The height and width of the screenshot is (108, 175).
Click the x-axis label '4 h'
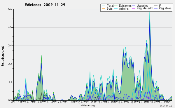[x=40, y=102]
